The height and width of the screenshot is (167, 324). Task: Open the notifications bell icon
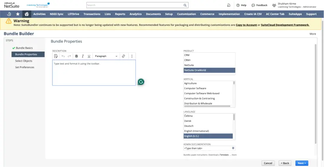click(x=229, y=5)
